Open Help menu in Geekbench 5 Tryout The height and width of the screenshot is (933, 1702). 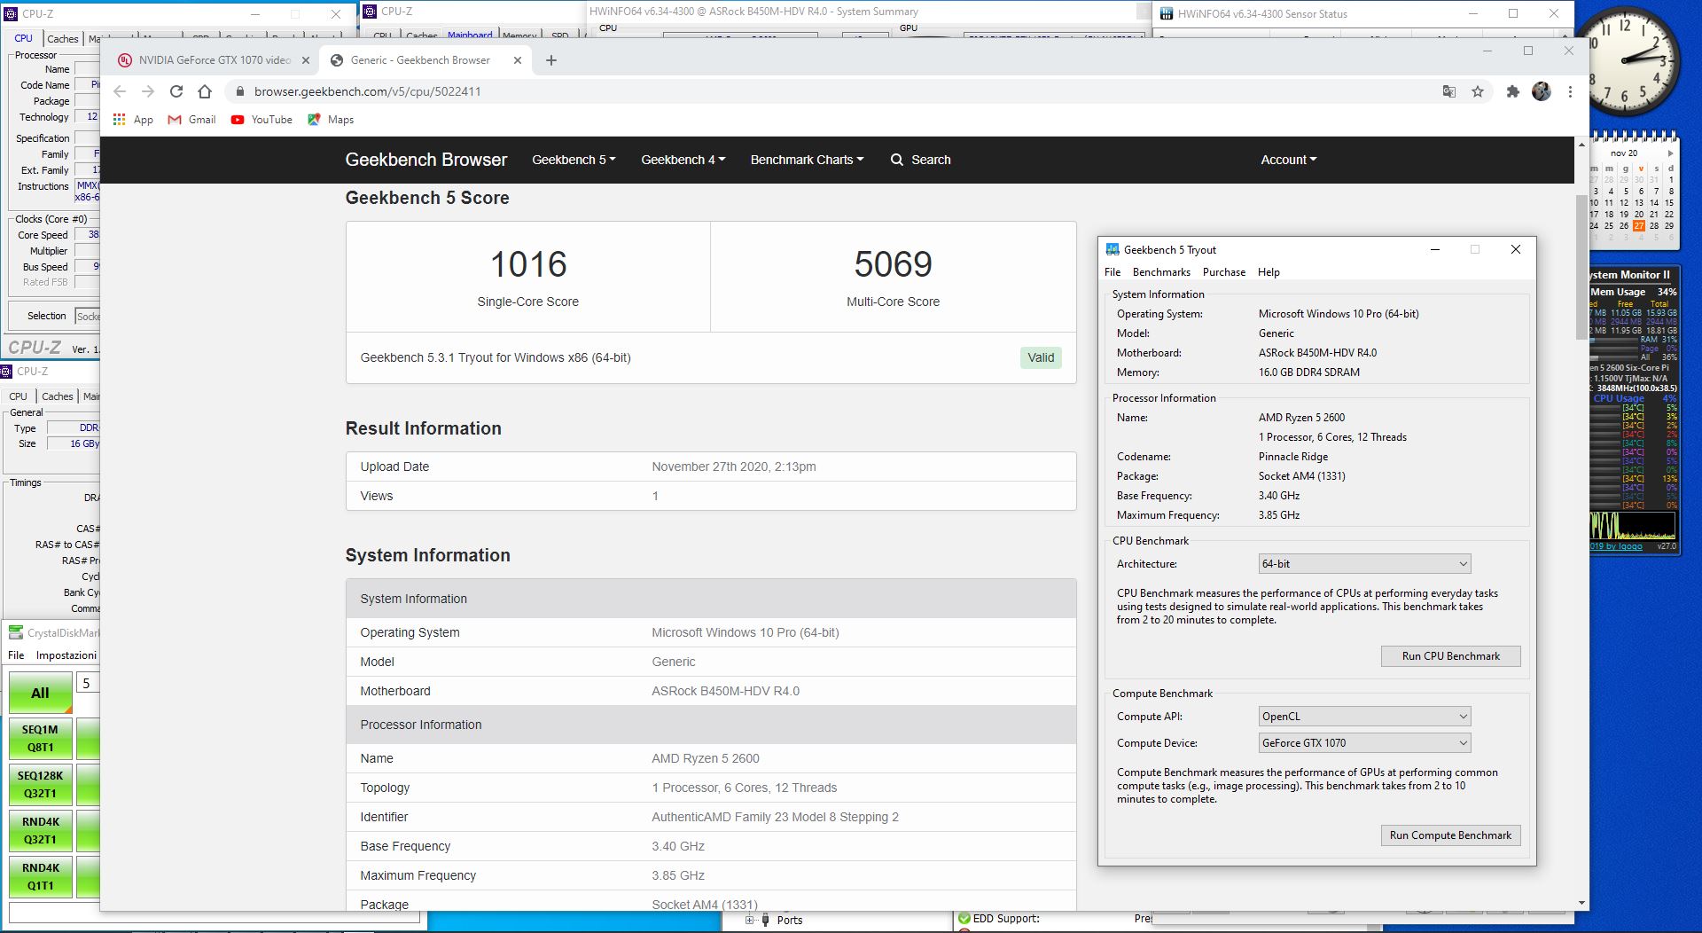[1269, 272]
